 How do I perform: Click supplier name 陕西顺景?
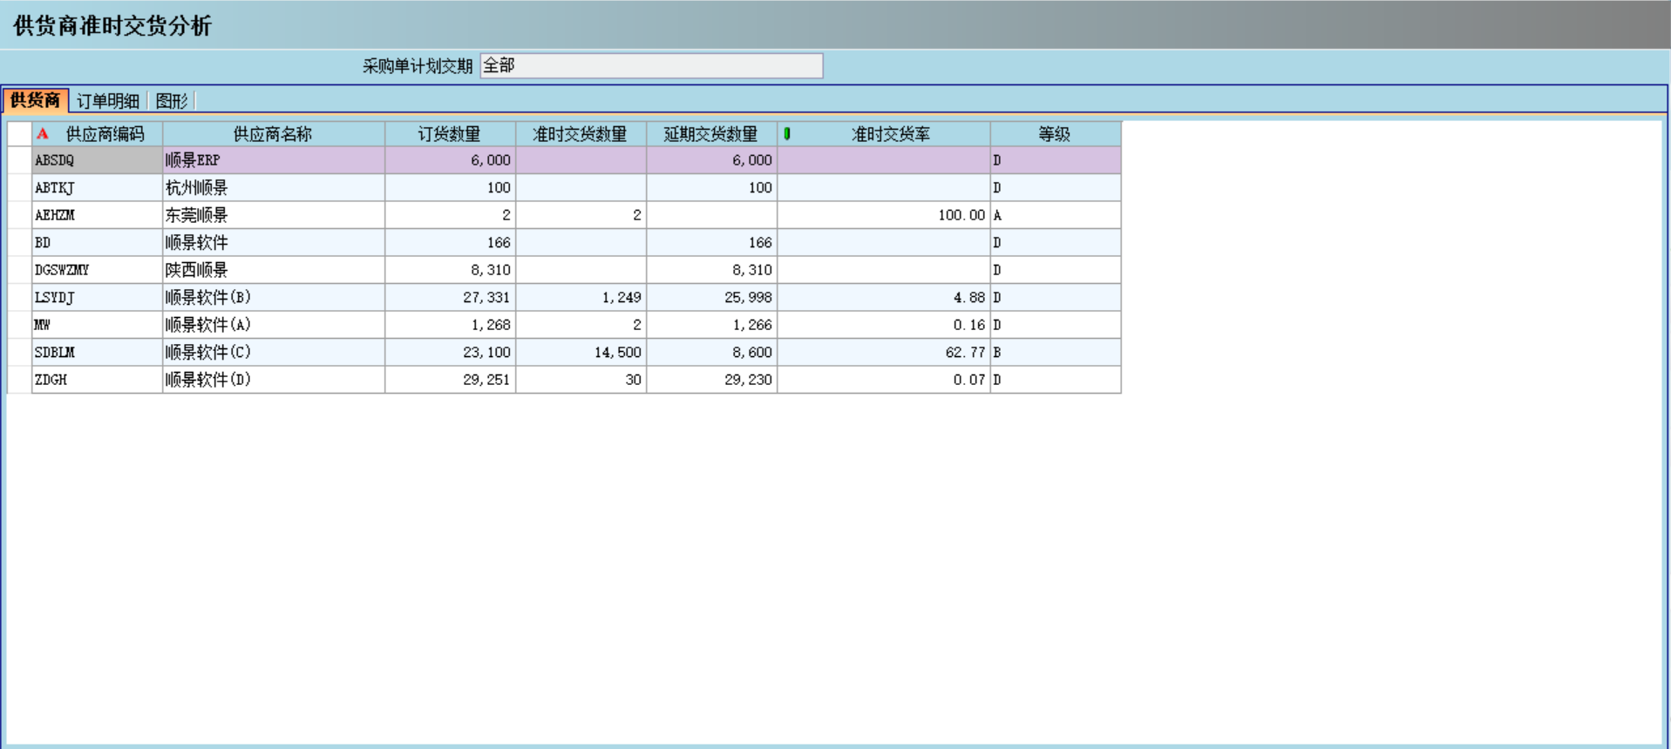tap(274, 270)
